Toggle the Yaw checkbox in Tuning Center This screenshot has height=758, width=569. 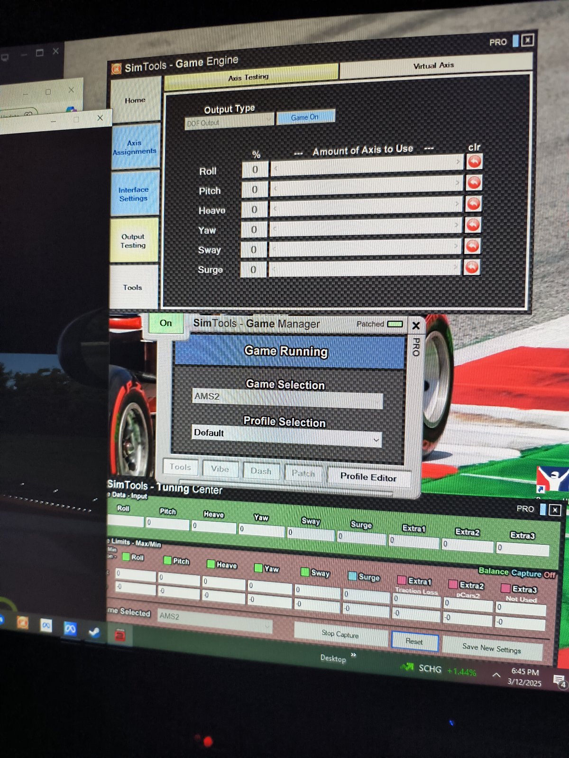(258, 568)
